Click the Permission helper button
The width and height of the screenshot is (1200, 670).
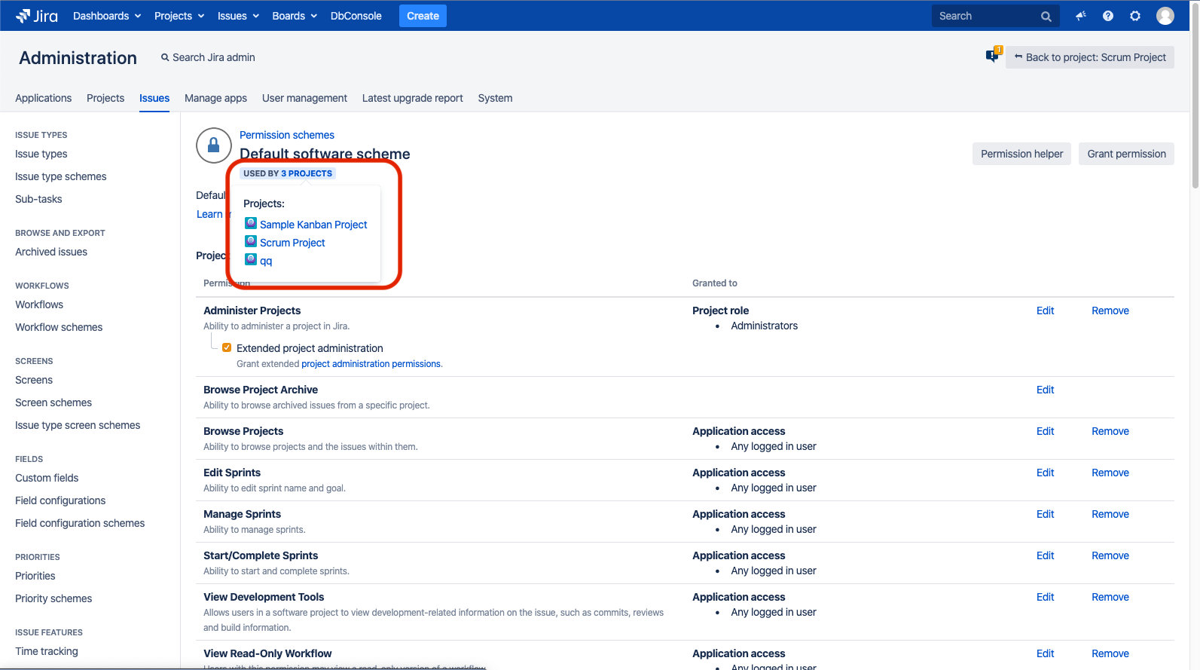(x=1021, y=154)
